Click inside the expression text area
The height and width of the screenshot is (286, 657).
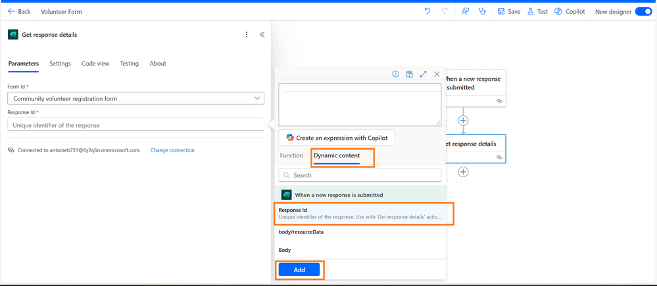(360, 104)
